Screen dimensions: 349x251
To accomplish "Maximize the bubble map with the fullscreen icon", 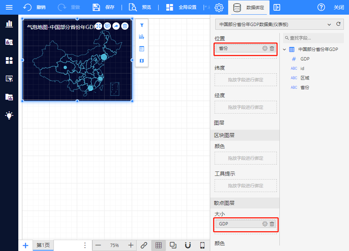I will pos(99,26).
